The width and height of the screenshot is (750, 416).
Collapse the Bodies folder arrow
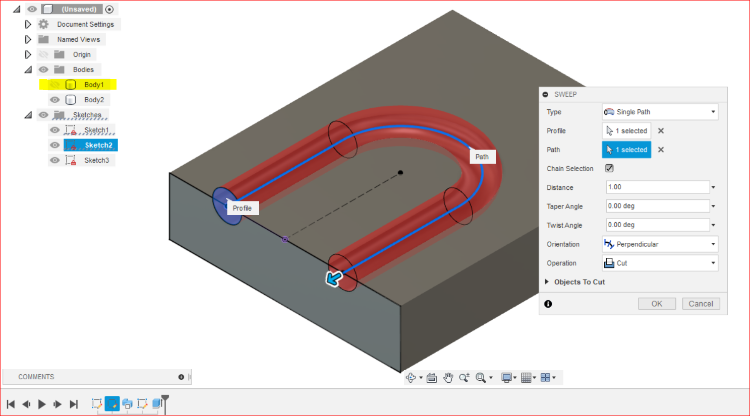(x=28, y=70)
